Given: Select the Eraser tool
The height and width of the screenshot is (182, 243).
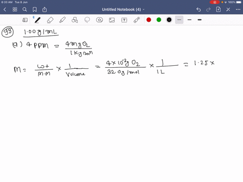Looking at the screenshot, I should [50, 20].
